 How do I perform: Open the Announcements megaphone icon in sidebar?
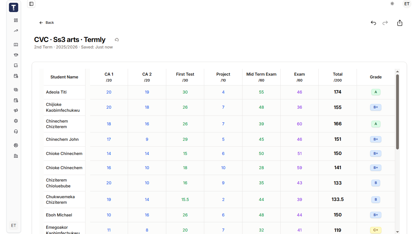pos(16,110)
